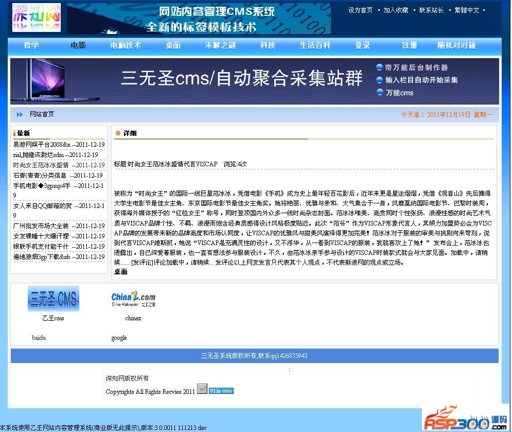The height and width of the screenshot is (432, 512).
Task: Open the rial,抛继诙尉烂sdm article
Action: tap(38, 154)
